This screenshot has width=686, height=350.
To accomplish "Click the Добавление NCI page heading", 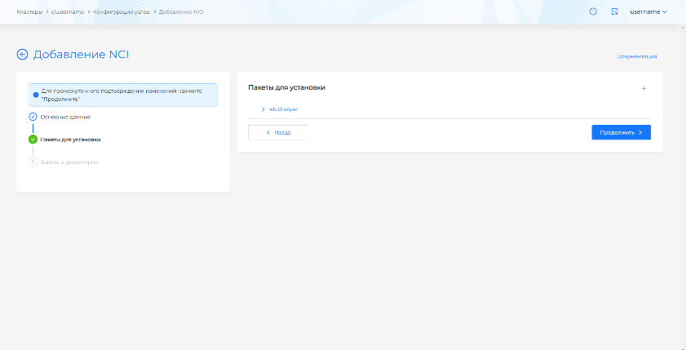I will (x=81, y=55).
